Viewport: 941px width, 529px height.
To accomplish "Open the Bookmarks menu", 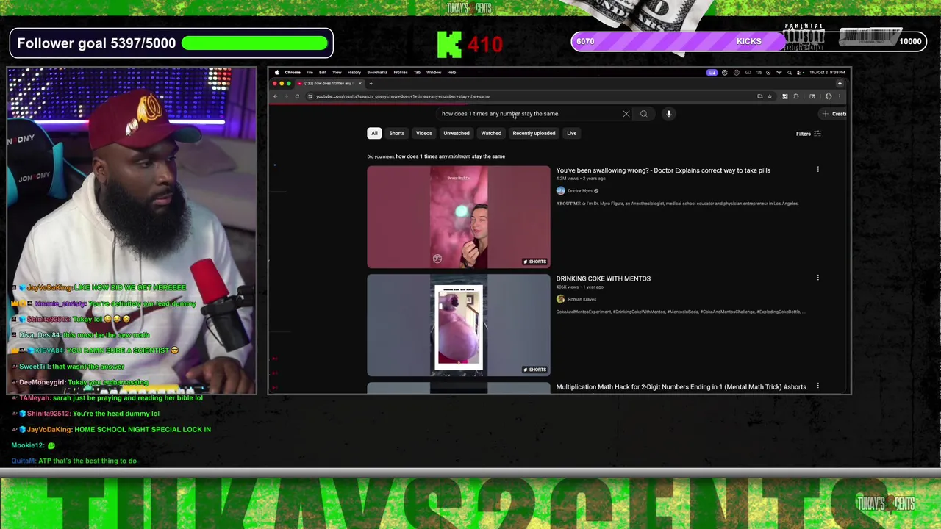I will click(x=377, y=73).
